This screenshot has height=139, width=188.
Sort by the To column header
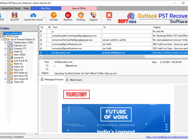pos(127,27)
